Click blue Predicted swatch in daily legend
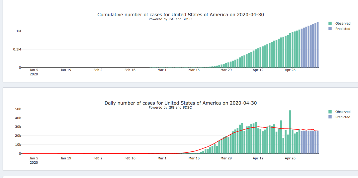This screenshot has height=178, width=358. pyautogui.click(x=330, y=117)
